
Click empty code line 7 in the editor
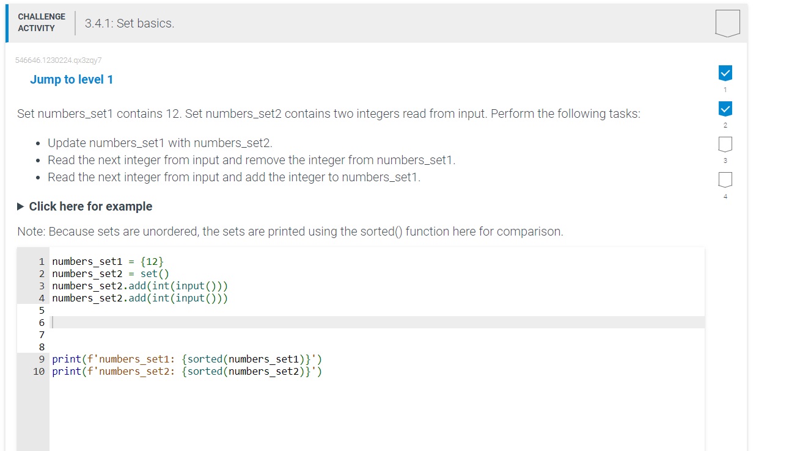[x=378, y=334]
